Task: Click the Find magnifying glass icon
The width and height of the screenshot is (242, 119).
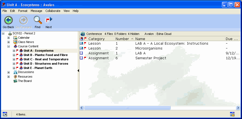Action: point(37,20)
